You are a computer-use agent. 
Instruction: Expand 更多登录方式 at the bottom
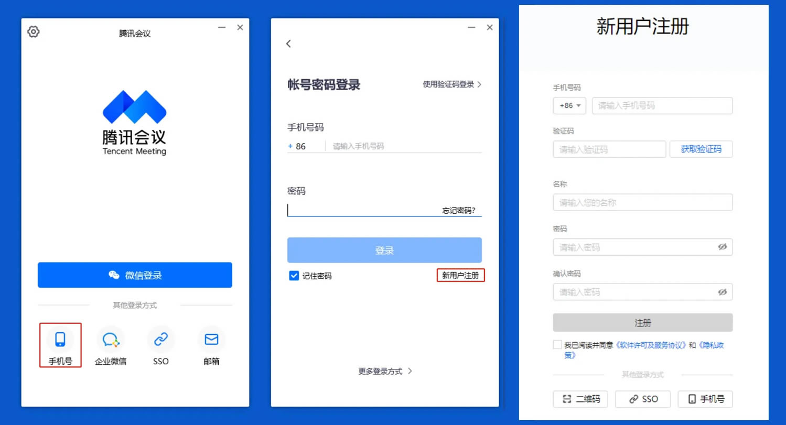click(x=384, y=371)
